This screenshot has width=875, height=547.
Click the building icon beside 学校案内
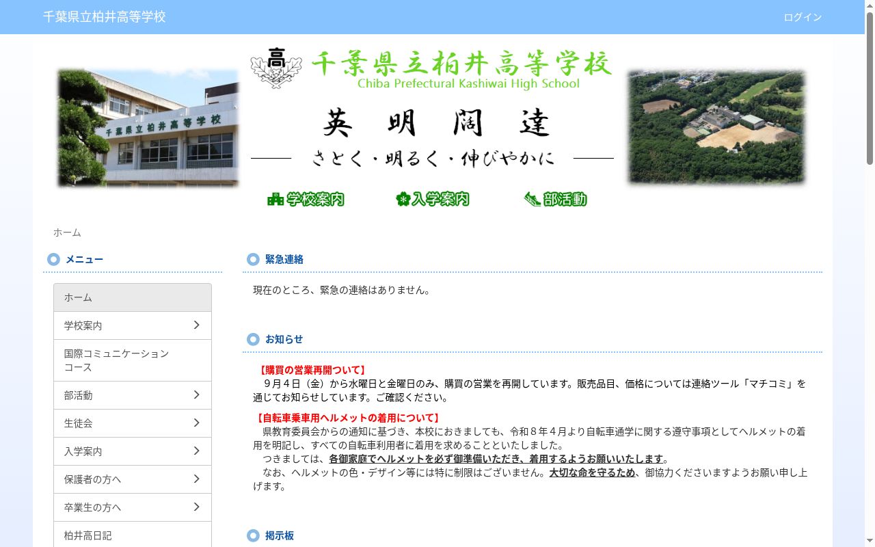(275, 199)
